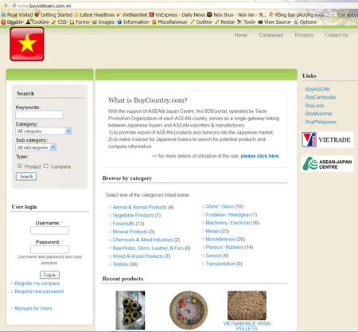Viewport: 358px width, 332px height.
Task: Open the rice husk pellets product thumbnail
Action: (x=247, y=305)
